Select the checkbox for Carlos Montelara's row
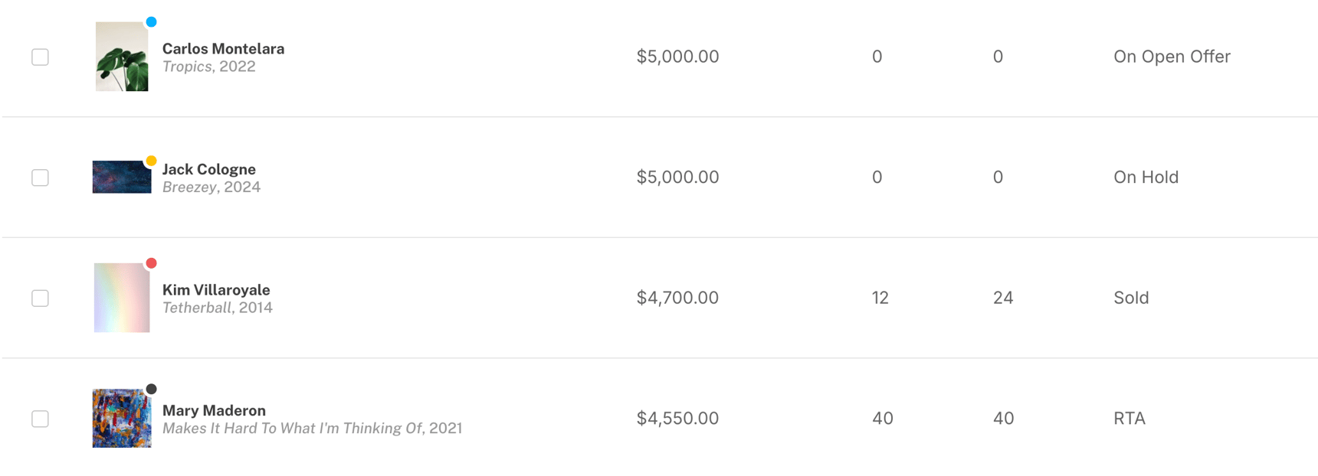Image resolution: width=1318 pixels, height=476 pixels. (x=40, y=56)
